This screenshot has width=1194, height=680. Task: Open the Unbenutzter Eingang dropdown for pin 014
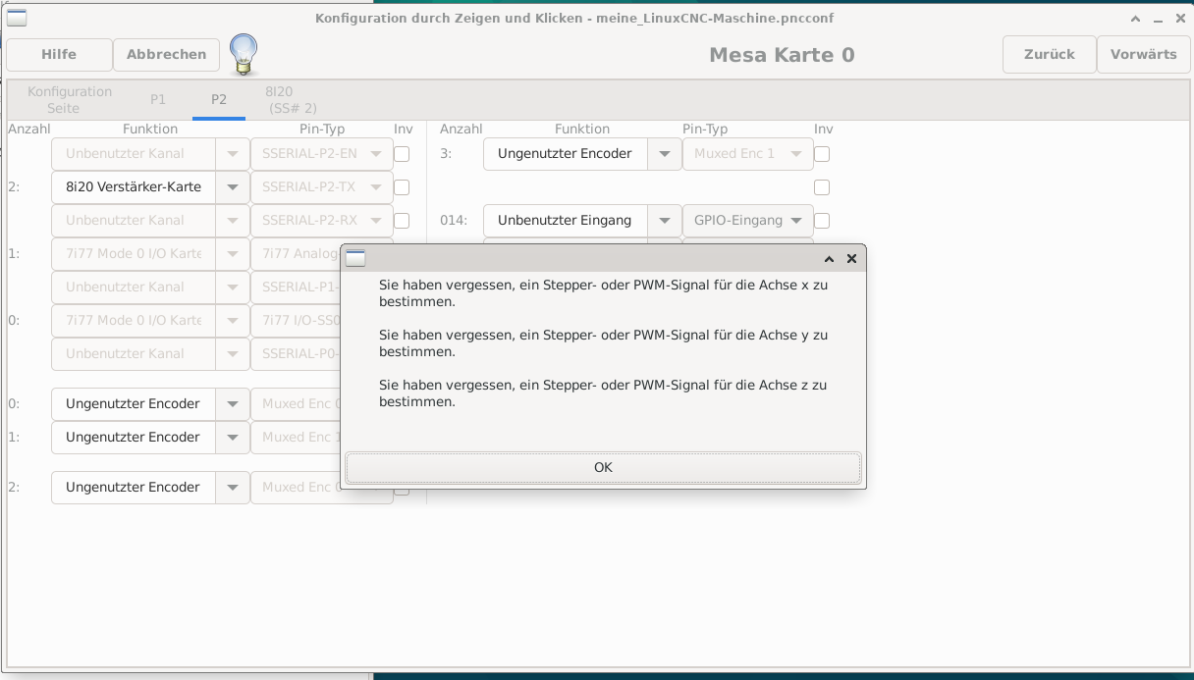pyautogui.click(x=665, y=221)
